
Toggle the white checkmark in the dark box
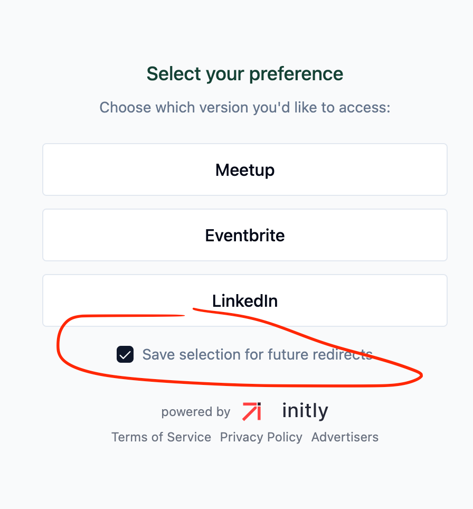point(125,354)
